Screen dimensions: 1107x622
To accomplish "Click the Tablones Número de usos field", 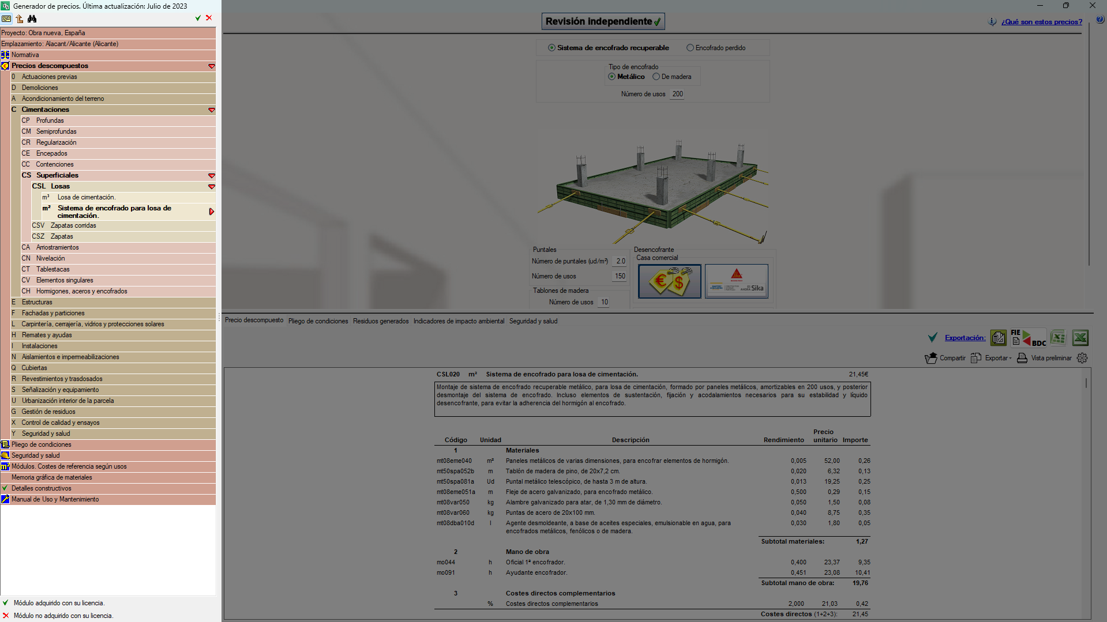I will pos(604,302).
